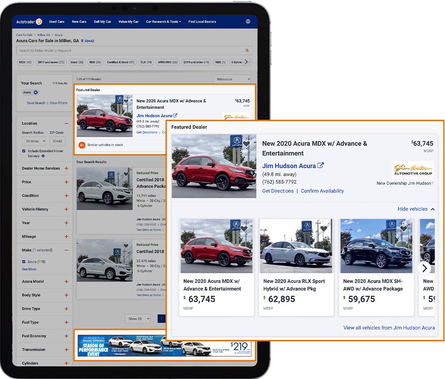The image size is (445, 379).
Task: Expand the Transmission filter
Action: (66, 349)
